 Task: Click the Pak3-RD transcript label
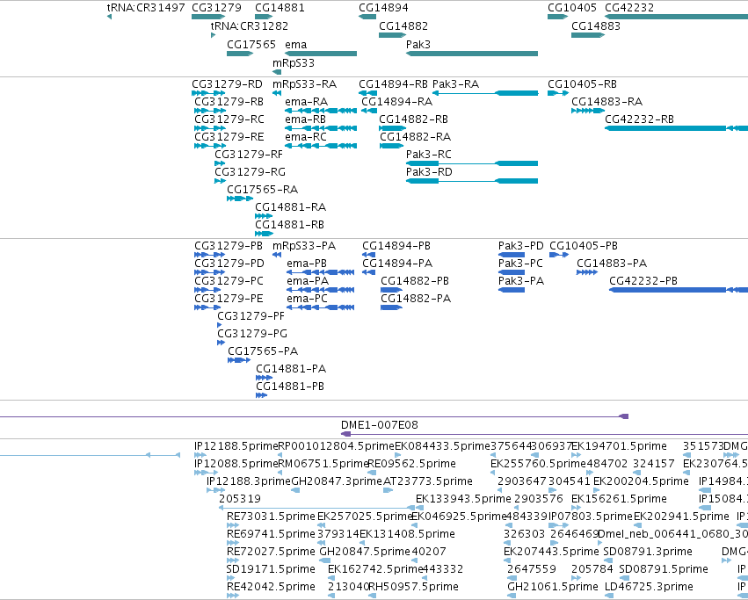(x=429, y=172)
